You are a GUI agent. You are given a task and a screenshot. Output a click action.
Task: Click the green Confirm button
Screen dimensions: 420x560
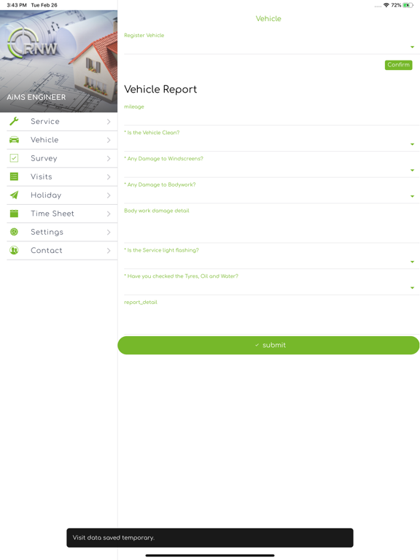click(399, 65)
